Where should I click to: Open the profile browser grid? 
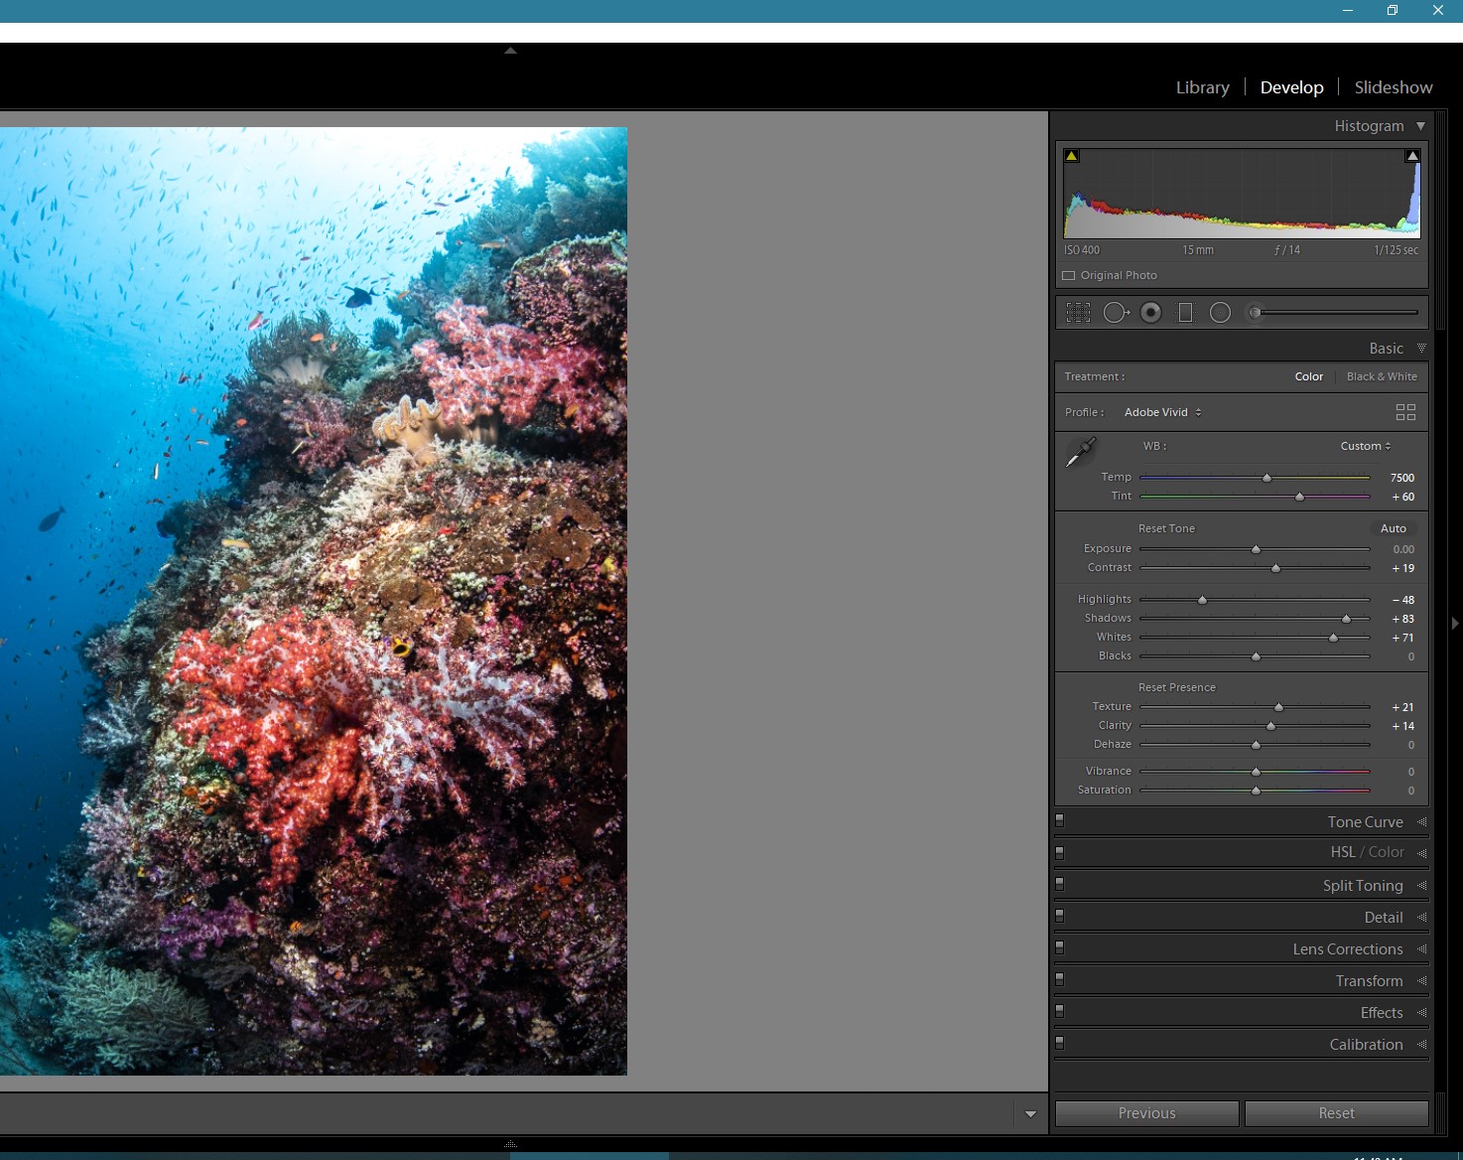pos(1405,411)
